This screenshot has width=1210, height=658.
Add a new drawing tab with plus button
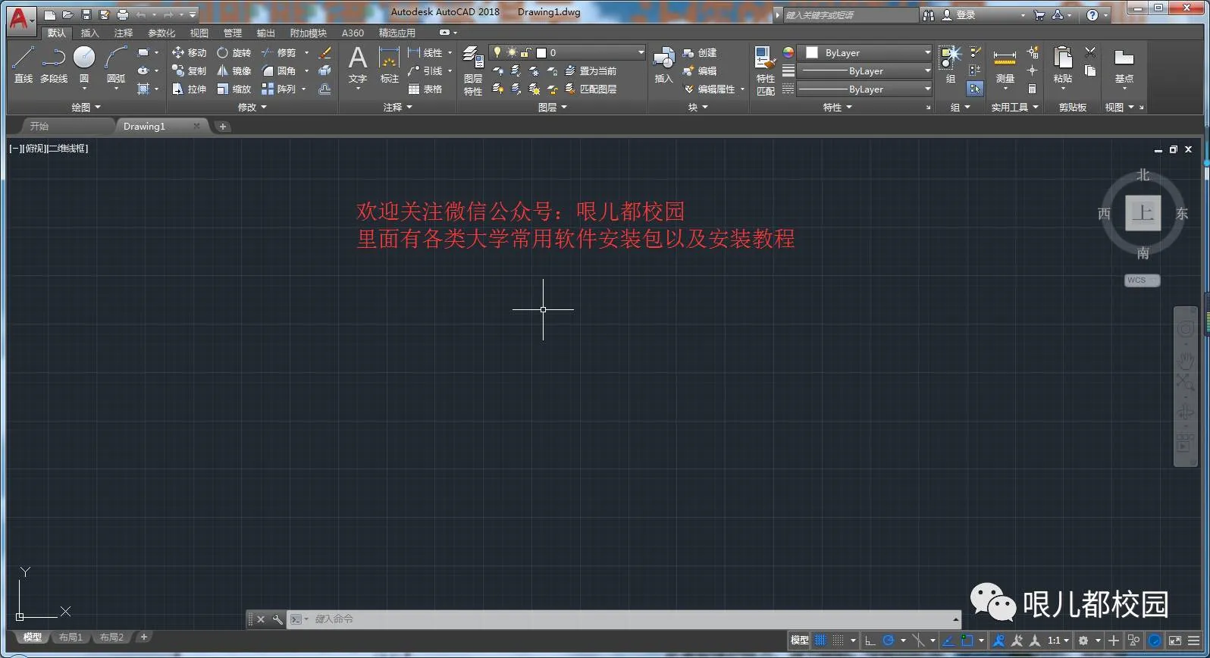pyautogui.click(x=223, y=127)
